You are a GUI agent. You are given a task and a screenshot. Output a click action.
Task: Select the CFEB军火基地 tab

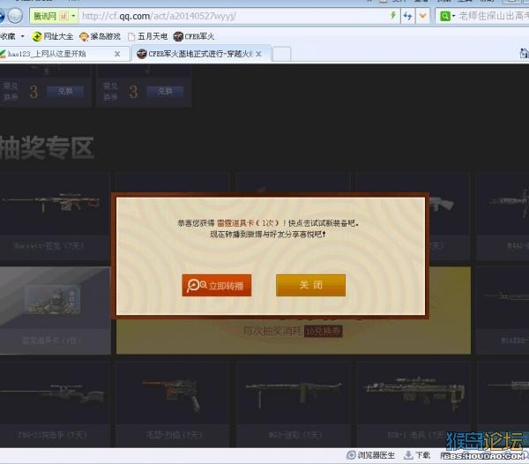click(201, 54)
